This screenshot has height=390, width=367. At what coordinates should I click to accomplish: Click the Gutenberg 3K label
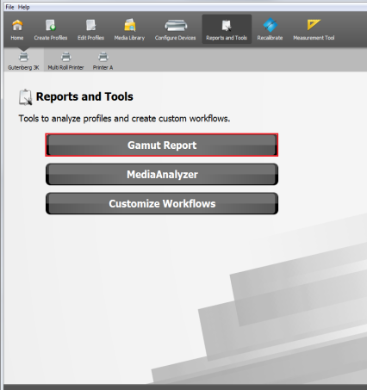point(23,68)
